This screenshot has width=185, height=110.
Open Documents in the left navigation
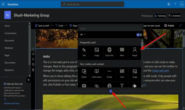pos(9,41)
